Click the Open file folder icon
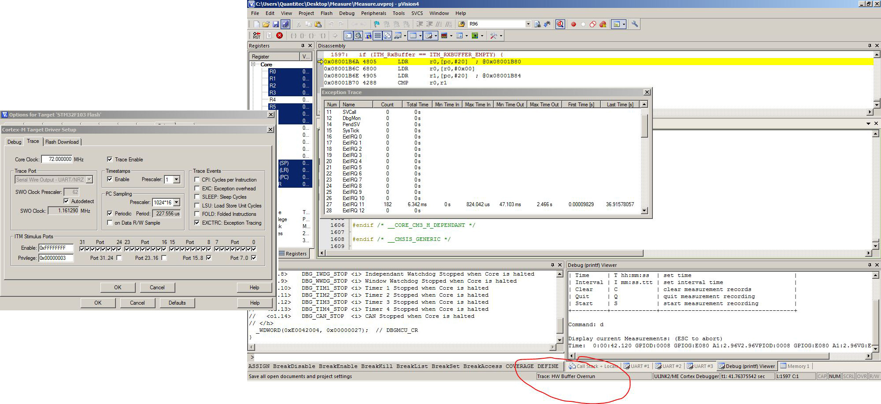This screenshot has height=404, width=881. coord(266,24)
